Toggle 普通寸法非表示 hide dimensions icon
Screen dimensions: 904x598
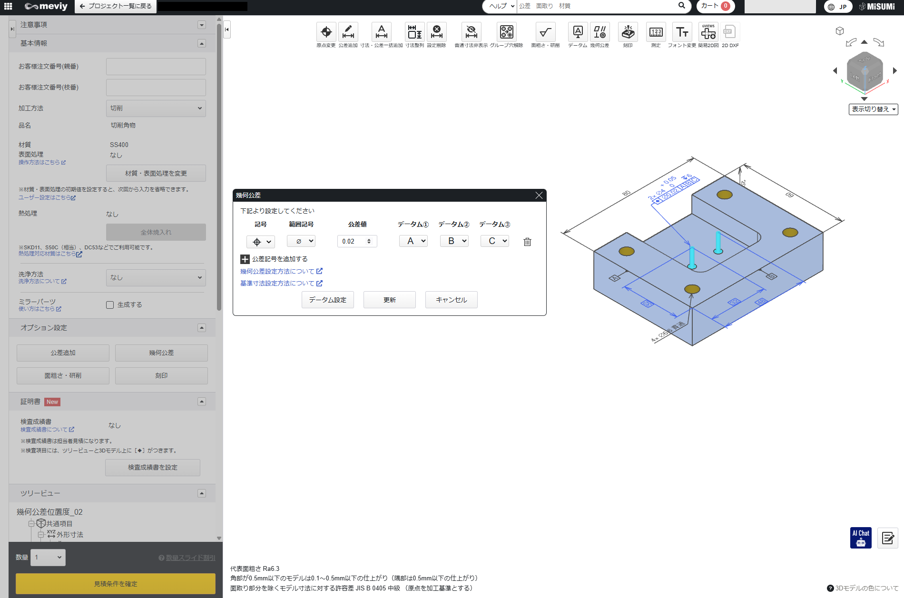[471, 32]
